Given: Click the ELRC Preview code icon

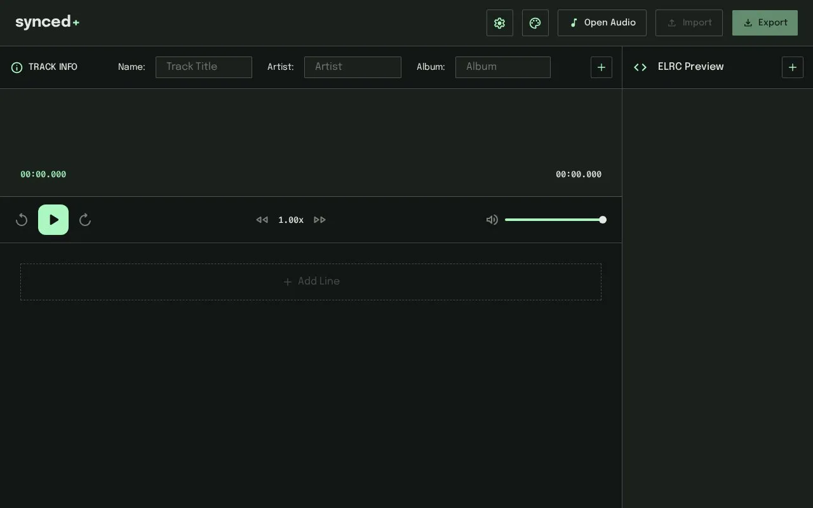Looking at the screenshot, I should tap(640, 67).
